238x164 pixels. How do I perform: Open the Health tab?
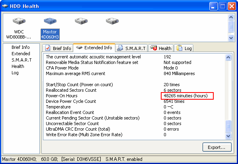161,48
